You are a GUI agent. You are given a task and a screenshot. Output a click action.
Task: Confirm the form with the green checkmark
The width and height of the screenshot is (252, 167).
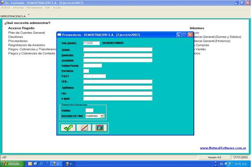[68, 128]
